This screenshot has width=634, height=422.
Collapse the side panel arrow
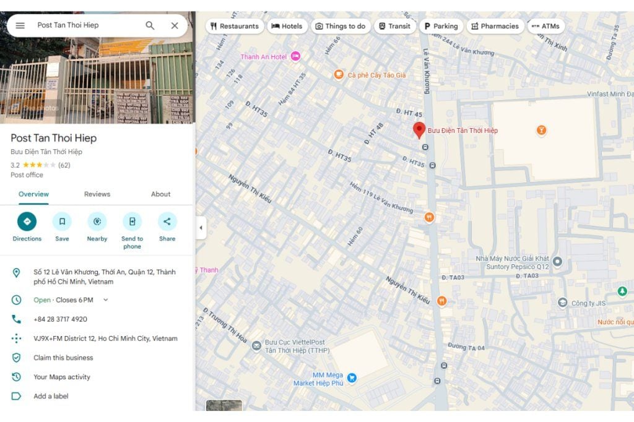click(201, 228)
